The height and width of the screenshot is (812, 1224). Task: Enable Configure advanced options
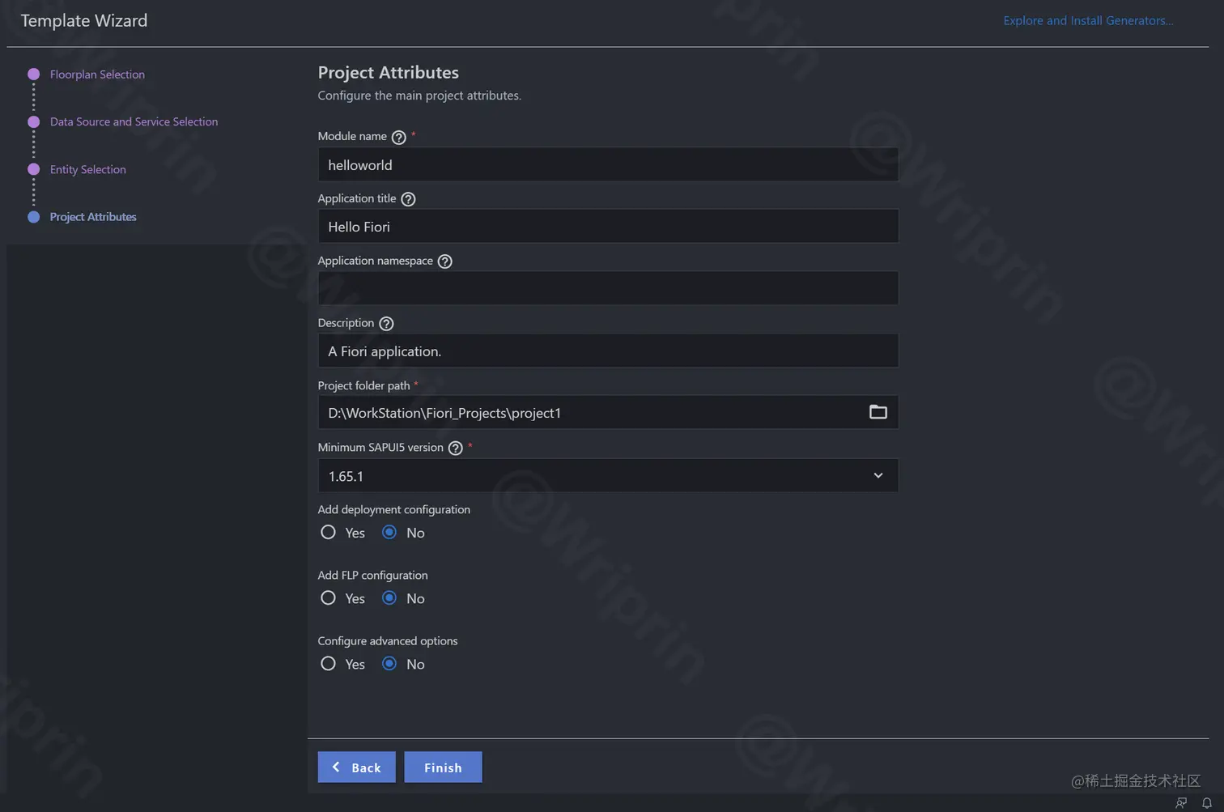pyautogui.click(x=328, y=663)
